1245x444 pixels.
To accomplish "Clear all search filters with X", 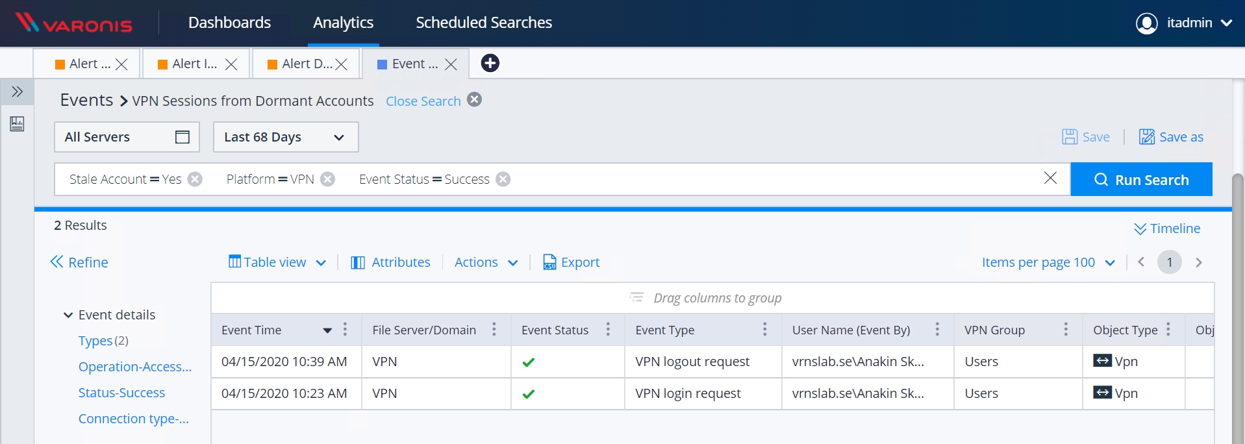I will coord(1050,178).
